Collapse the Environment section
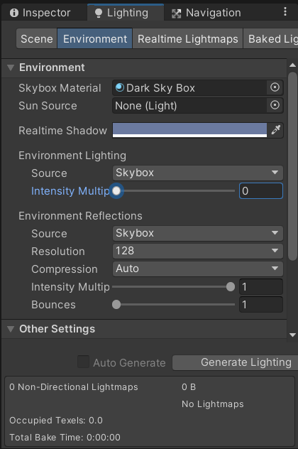The image size is (298, 449). 11,67
